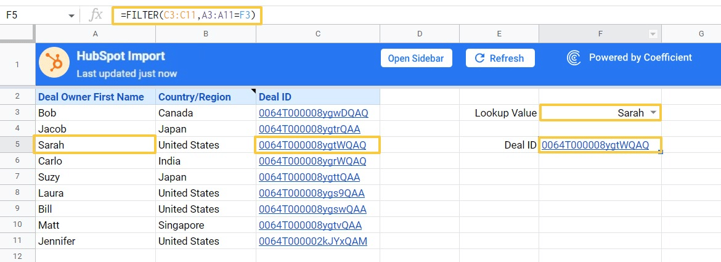The width and height of the screenshot is (721, 262).
Task: Open Deal ID link 0064T000008ygtvQAA
Action: click(311, 225)
